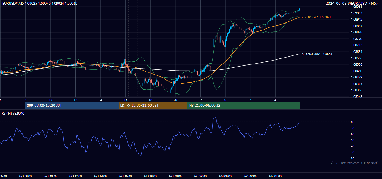
Task: Click the 6/3 20:00 date label
Action: tap(175, 176)
